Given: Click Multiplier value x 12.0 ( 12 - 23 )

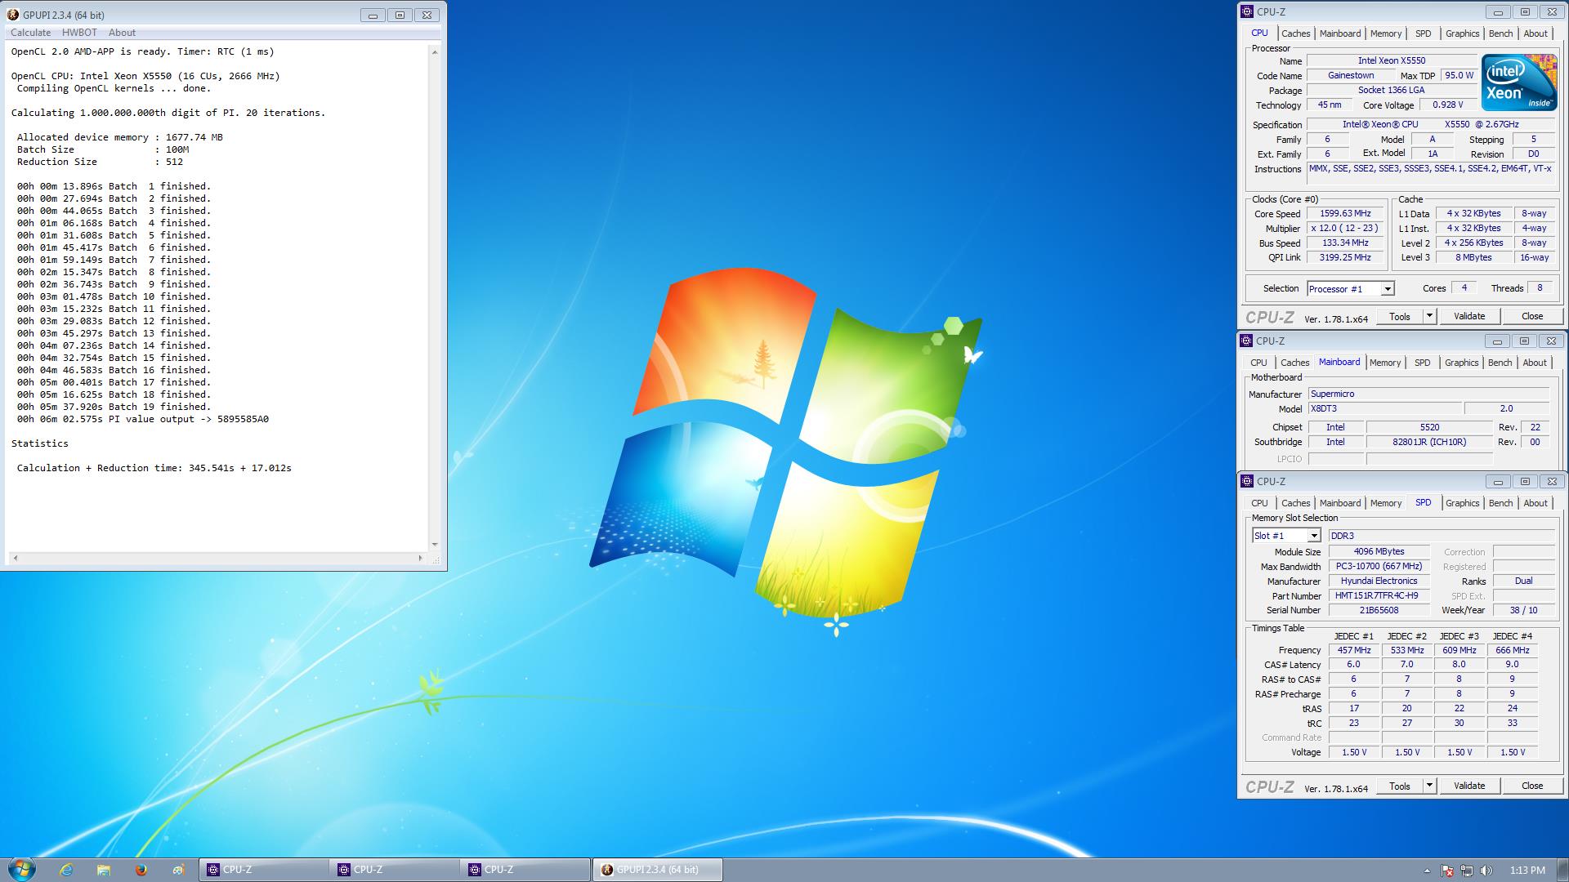Looking at the screenshot, I should click(x=1345, y=228).
